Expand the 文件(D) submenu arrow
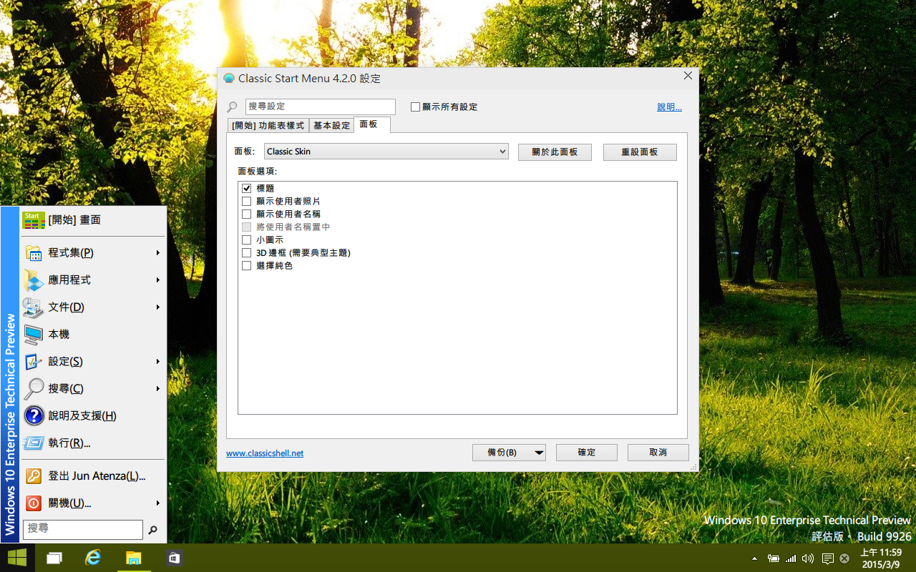 (158, 307)
